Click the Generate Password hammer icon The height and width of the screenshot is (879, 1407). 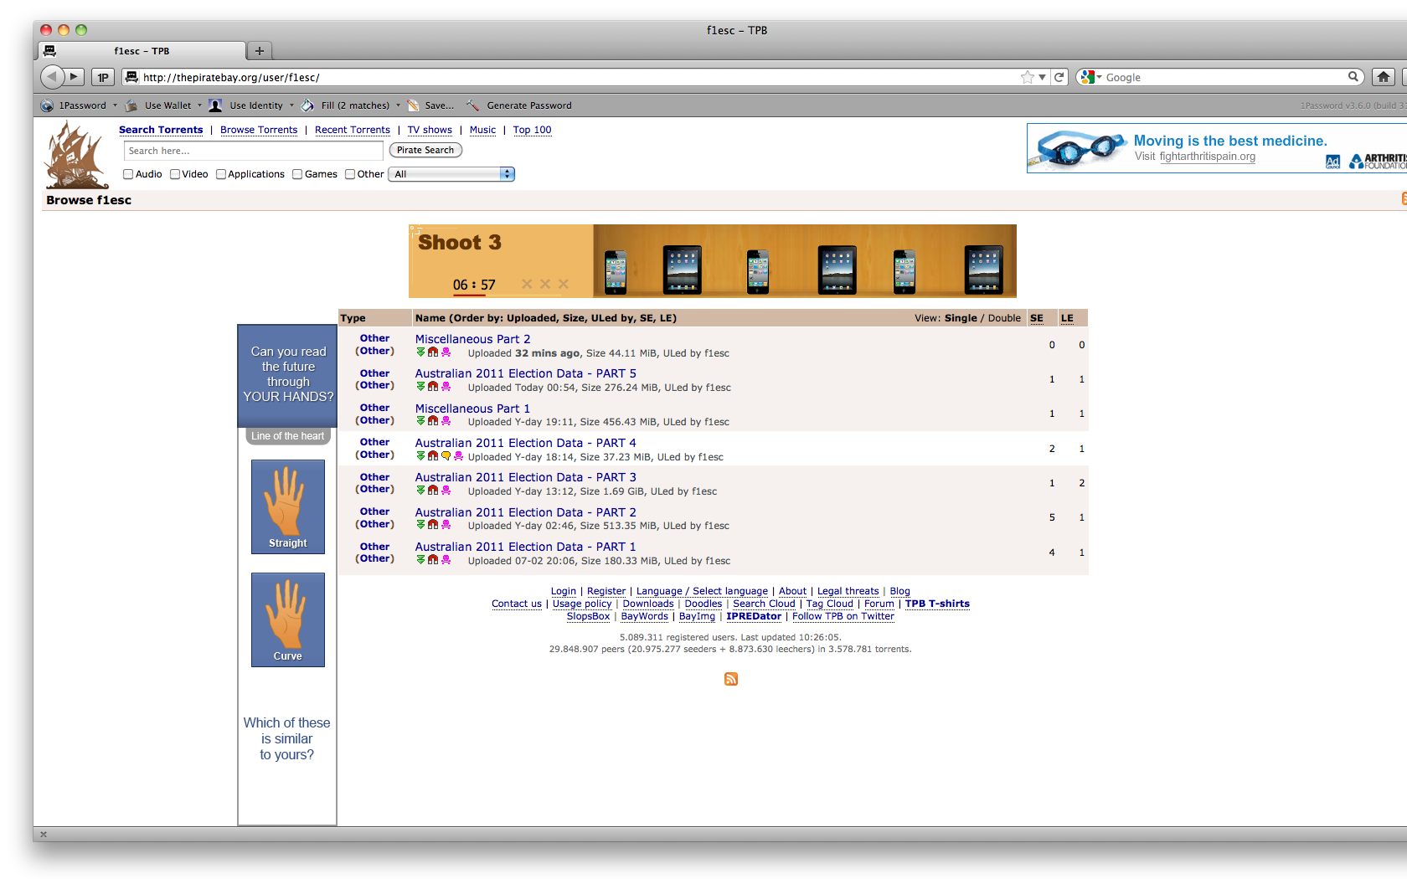coord(473,105)
